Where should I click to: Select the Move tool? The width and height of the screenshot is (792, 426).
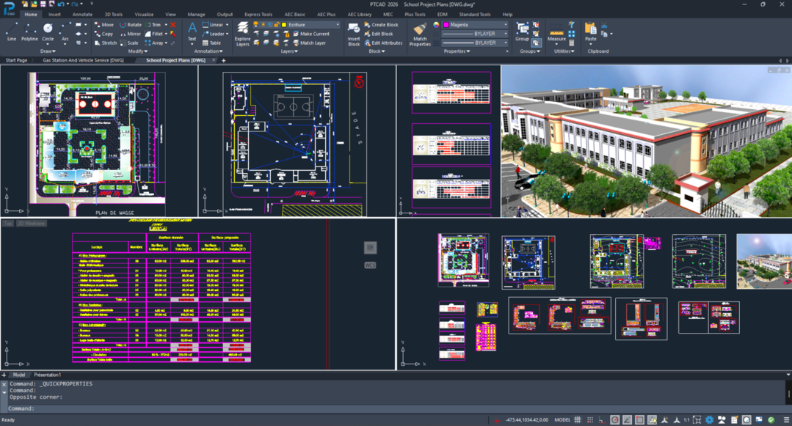(x=108, y=25)
